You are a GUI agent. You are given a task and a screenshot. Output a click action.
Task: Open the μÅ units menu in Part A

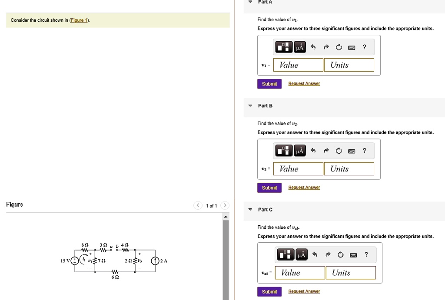299,47
